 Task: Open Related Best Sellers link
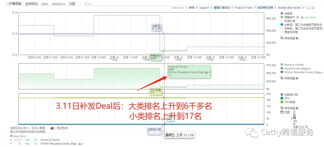(x=289, y=7)
